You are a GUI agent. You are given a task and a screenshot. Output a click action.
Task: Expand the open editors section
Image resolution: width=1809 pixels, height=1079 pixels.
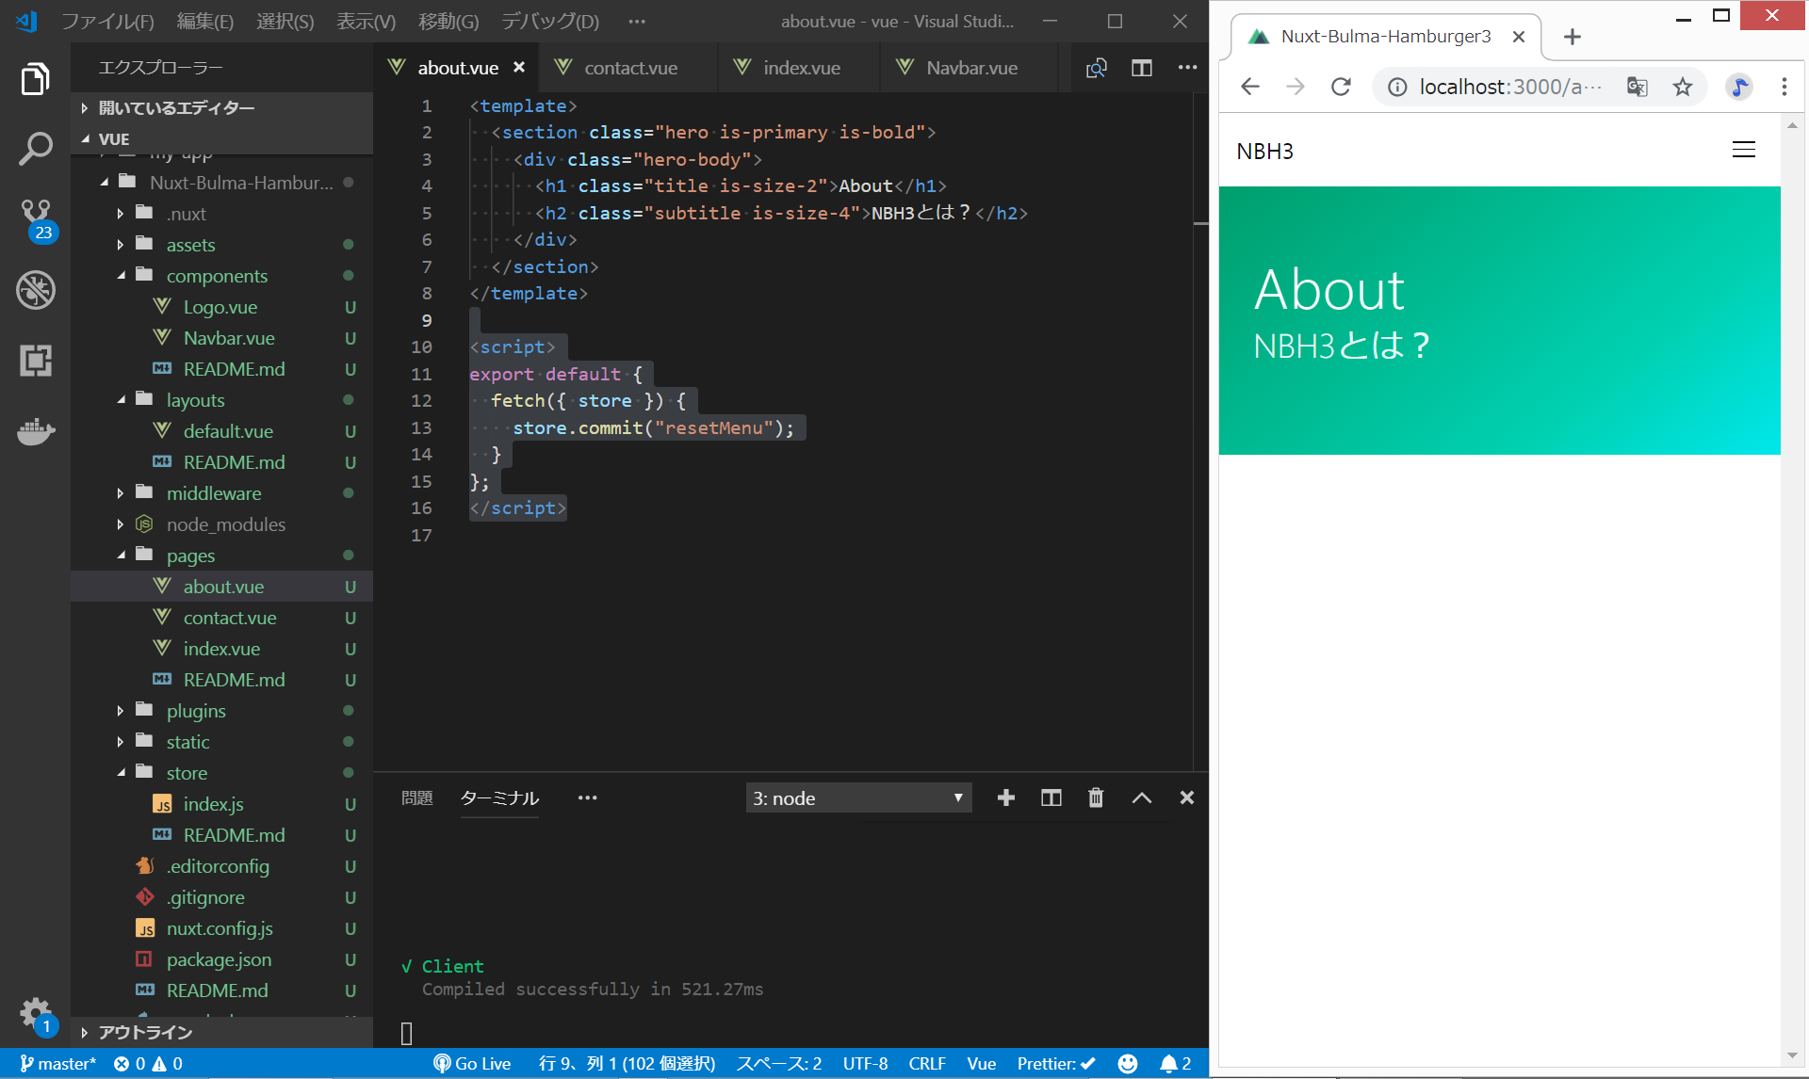(221, 108)
